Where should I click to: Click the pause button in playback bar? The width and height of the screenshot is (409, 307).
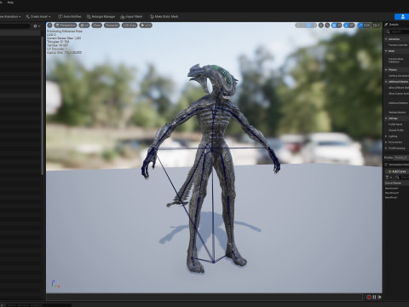coord(374,297)
